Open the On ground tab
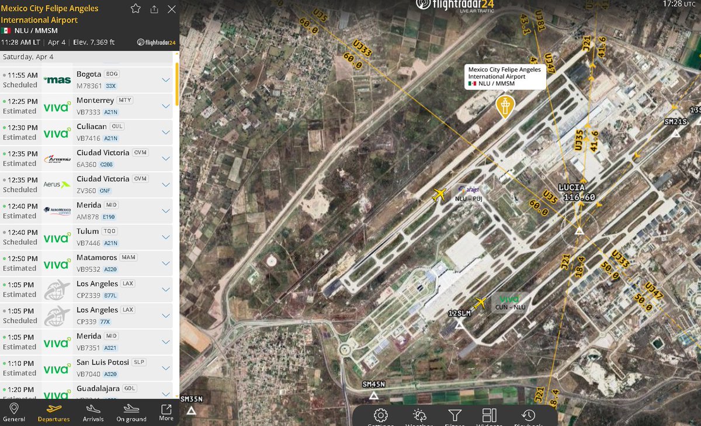 pyautogui.click(x=131, y=413)
